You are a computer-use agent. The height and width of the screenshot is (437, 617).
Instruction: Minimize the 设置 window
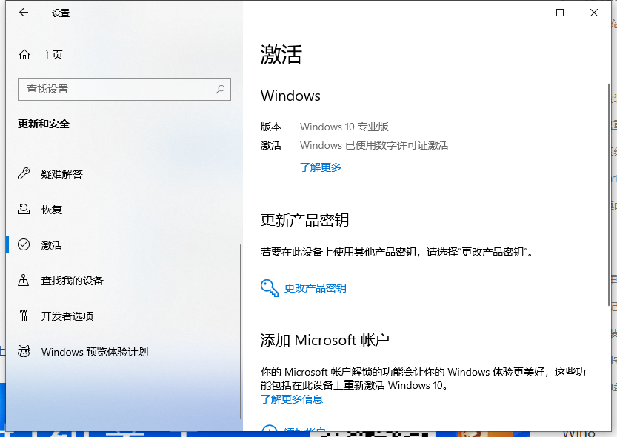(526, 13)
